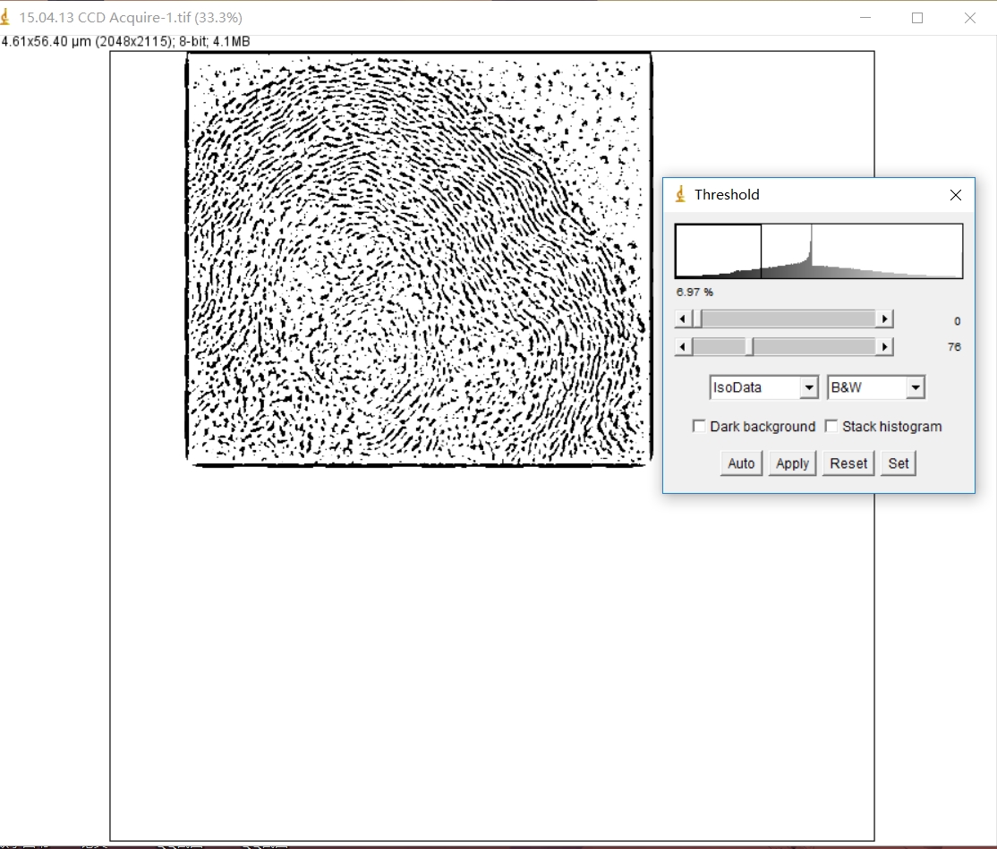Click the ImageJ microscope icon in image window title
The height and width of the screenshot is (849, 997).
coord(8,18)
